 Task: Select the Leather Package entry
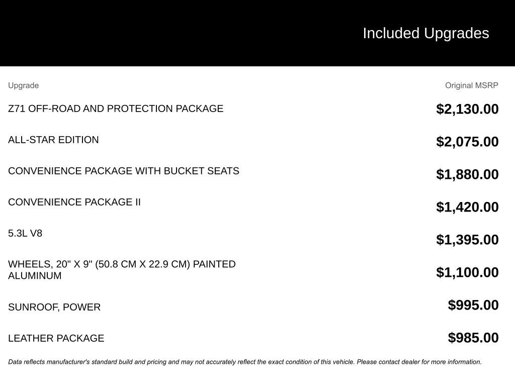point(56,338)
